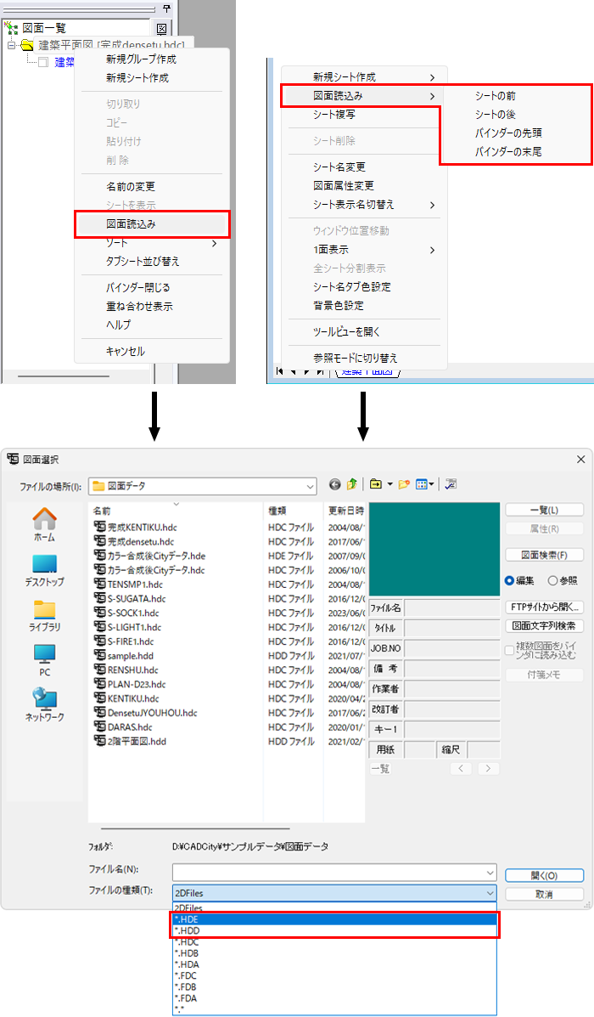594x1017 pixels.
Task: Go up one folder level icon
Action: point(352,484)
